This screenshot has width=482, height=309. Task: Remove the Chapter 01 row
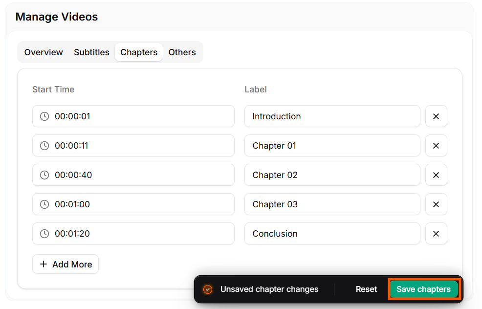click(436, 146)
